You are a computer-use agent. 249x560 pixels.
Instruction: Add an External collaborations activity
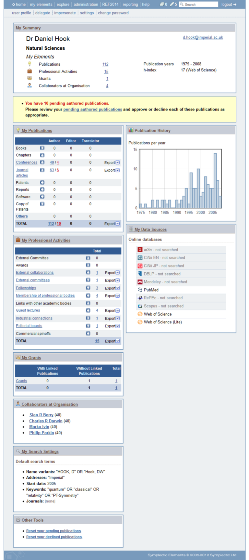(x=88, y=272)
